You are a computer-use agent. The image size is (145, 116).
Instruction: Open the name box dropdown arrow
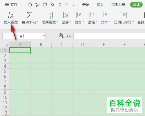point(44,36)
